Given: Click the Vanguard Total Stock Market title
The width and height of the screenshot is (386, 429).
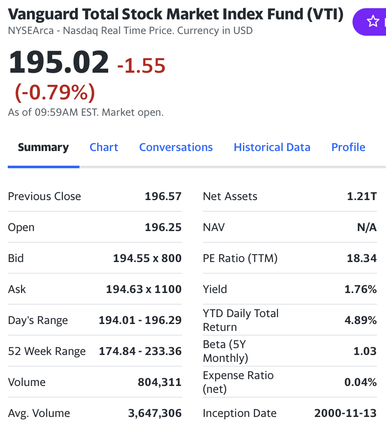Looking at the screenshot, I should pyautogui.click(x=176, y=14).
